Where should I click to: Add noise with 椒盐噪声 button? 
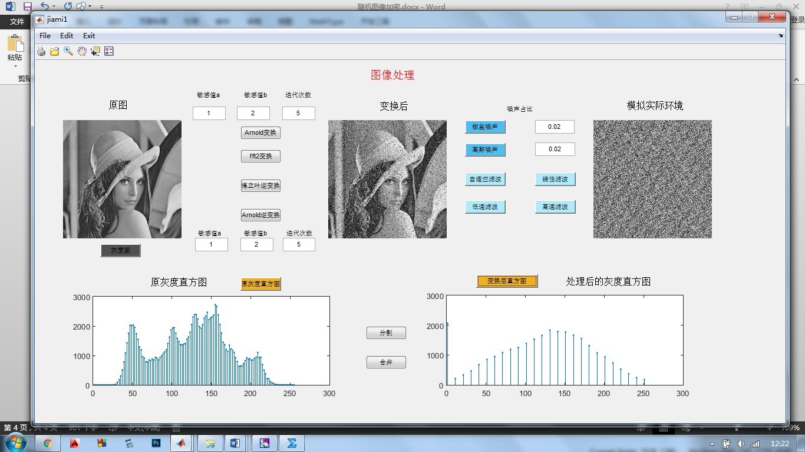click(x=485, y=127)
